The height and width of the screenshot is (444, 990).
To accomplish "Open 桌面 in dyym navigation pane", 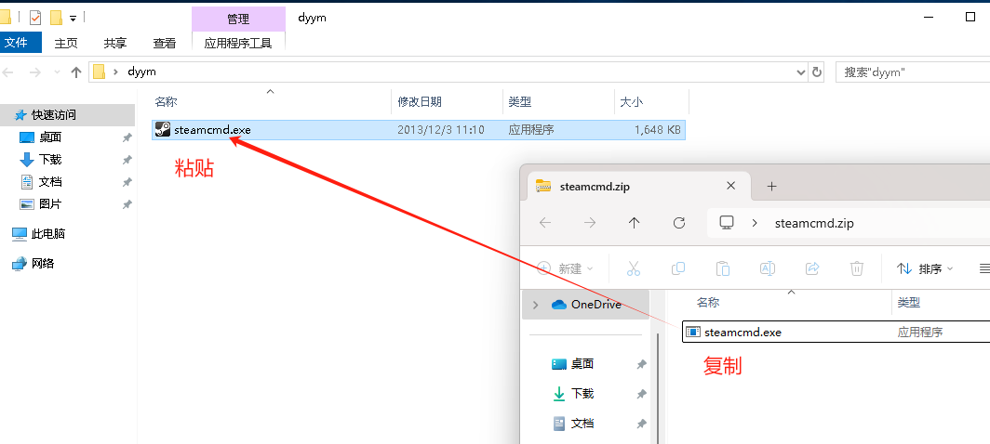I will (50, 137).
